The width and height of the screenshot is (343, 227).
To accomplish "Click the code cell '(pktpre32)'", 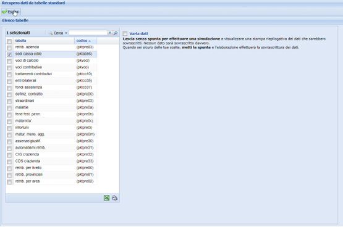I will click(x=85, y=154).
